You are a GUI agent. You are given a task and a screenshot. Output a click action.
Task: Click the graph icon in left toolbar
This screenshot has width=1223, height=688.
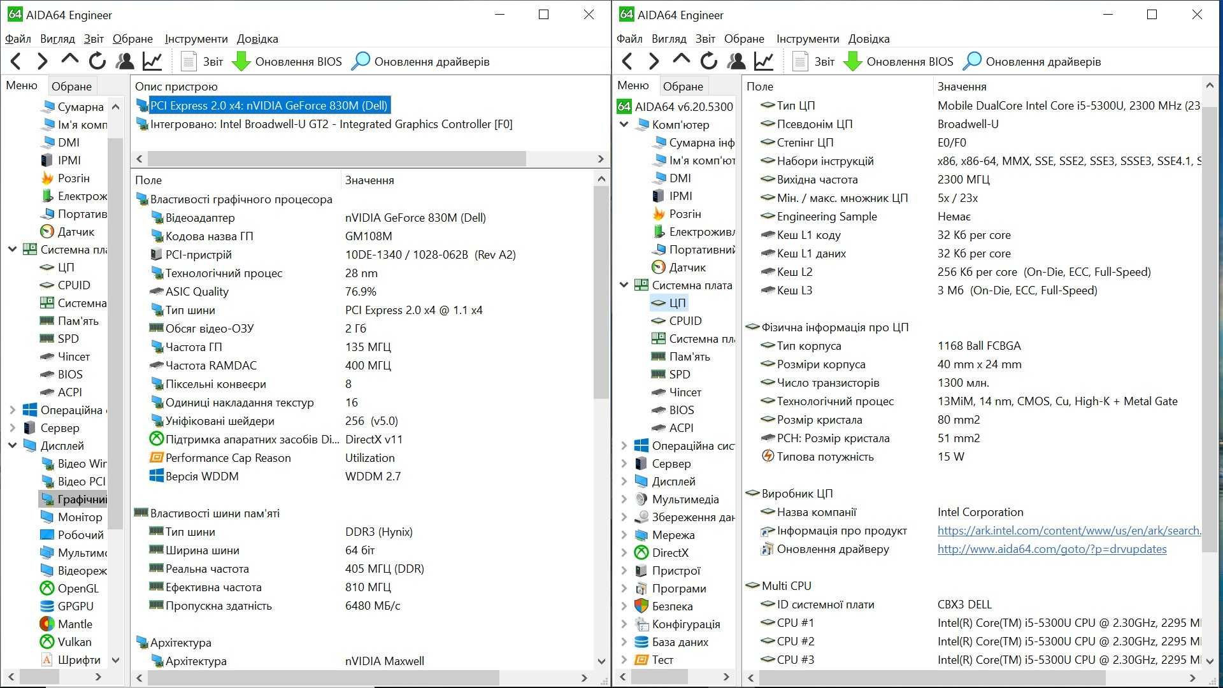pos(152,61)
